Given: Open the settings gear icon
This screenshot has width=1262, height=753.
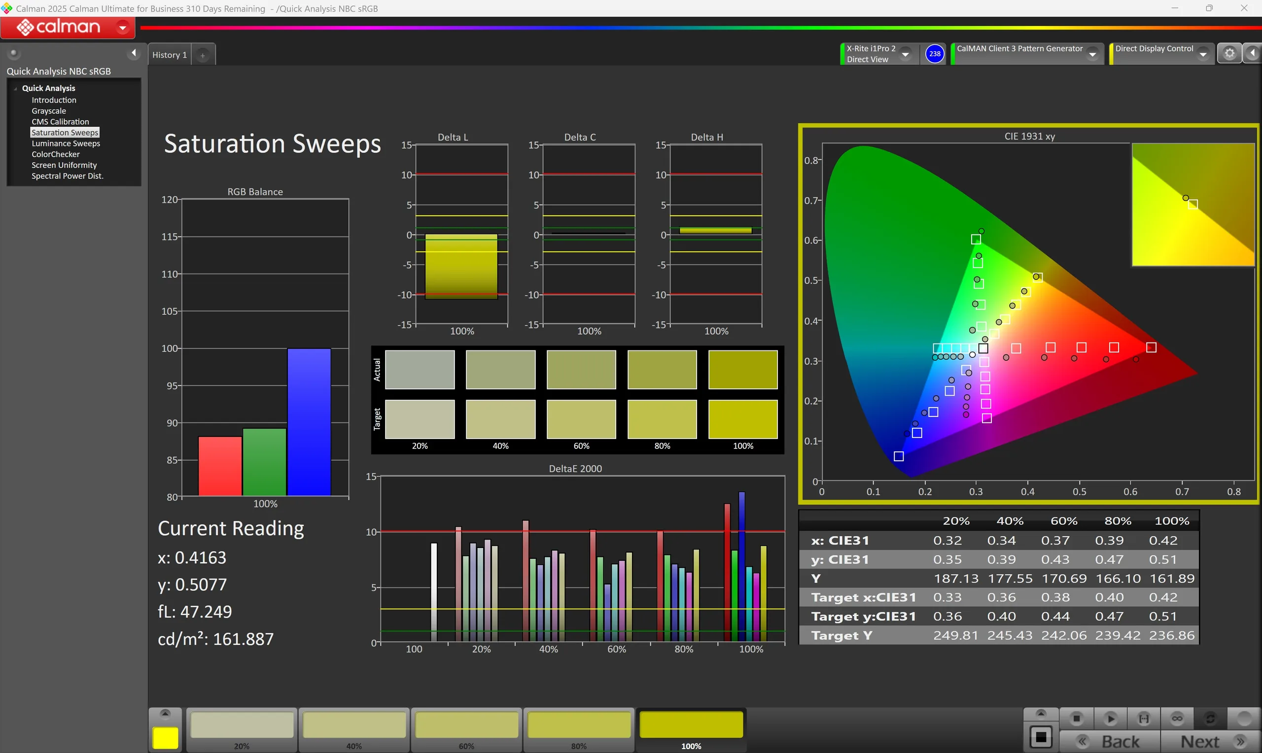Looking at the screenshot, I should pyautogui.click(x=1229, y=54).
